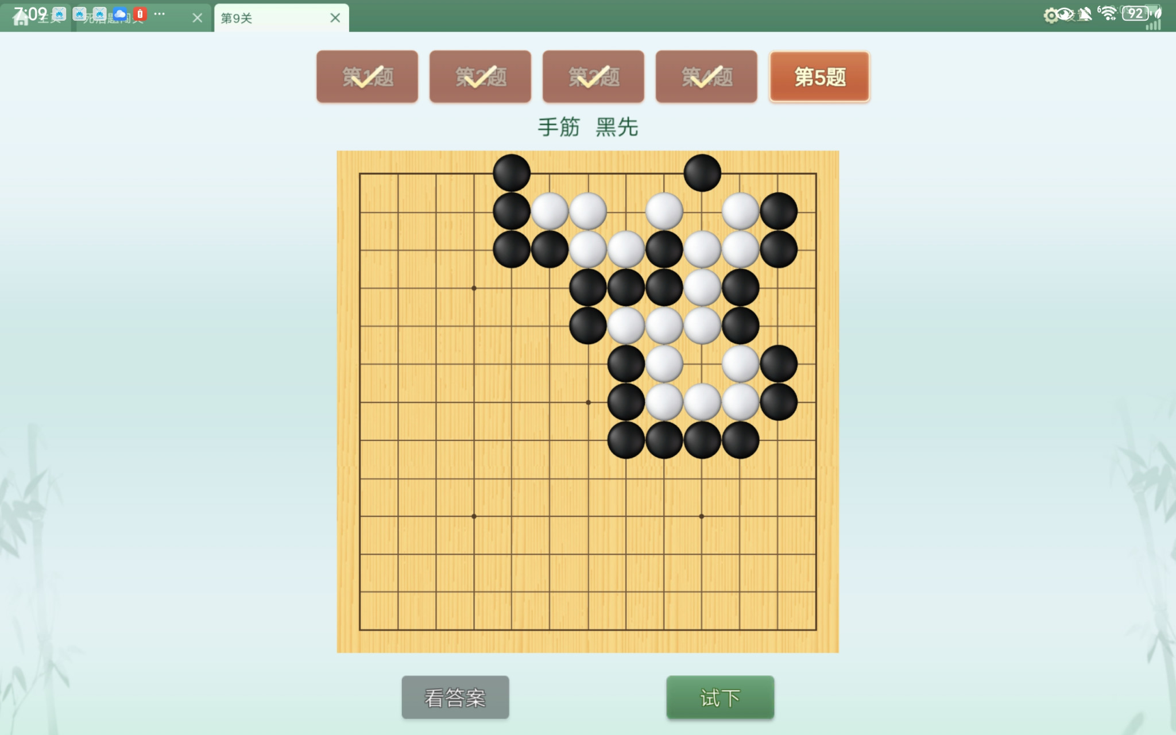Switch to the 第9关 tab
Screen dimensions: 1176x735
270,18
